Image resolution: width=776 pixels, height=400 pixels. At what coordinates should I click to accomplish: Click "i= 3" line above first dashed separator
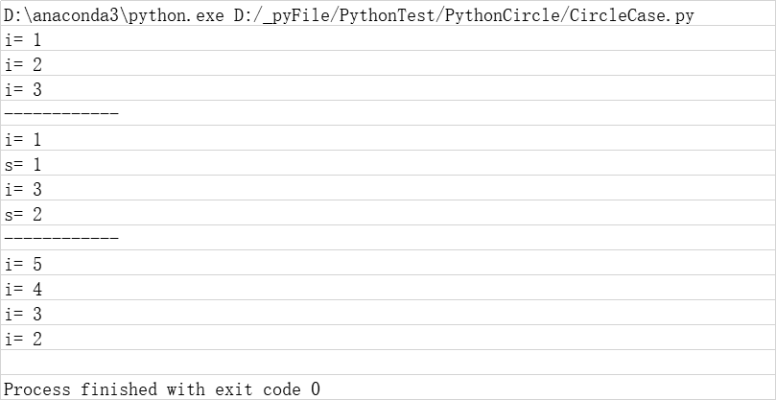(23, 90)
